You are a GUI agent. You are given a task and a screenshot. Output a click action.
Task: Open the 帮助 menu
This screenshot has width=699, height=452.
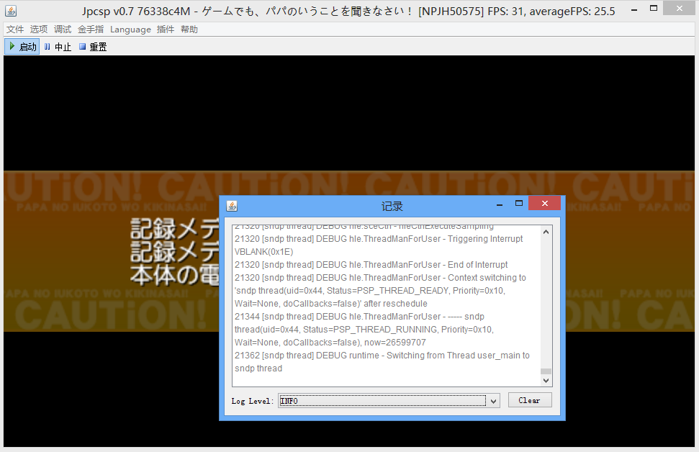point(189,30)
